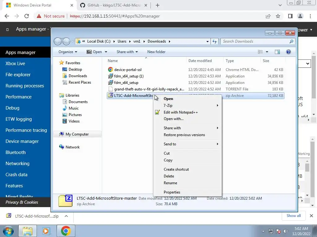
Task: Select Network in navigation pane
Action: pyautogui.click(x=72, y=147)
